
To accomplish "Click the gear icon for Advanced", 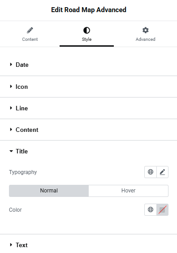I will [145, 30].
